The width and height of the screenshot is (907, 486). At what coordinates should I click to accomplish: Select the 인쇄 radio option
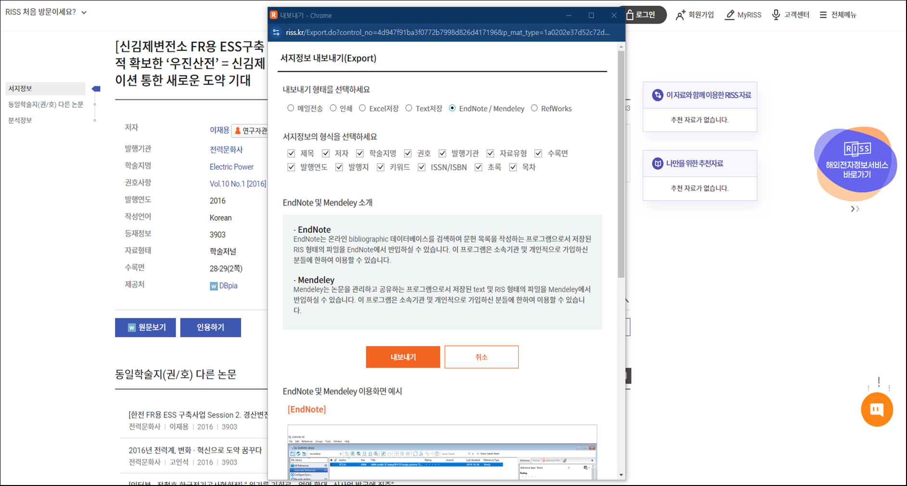pyautogui.click(x=333, y=108)
